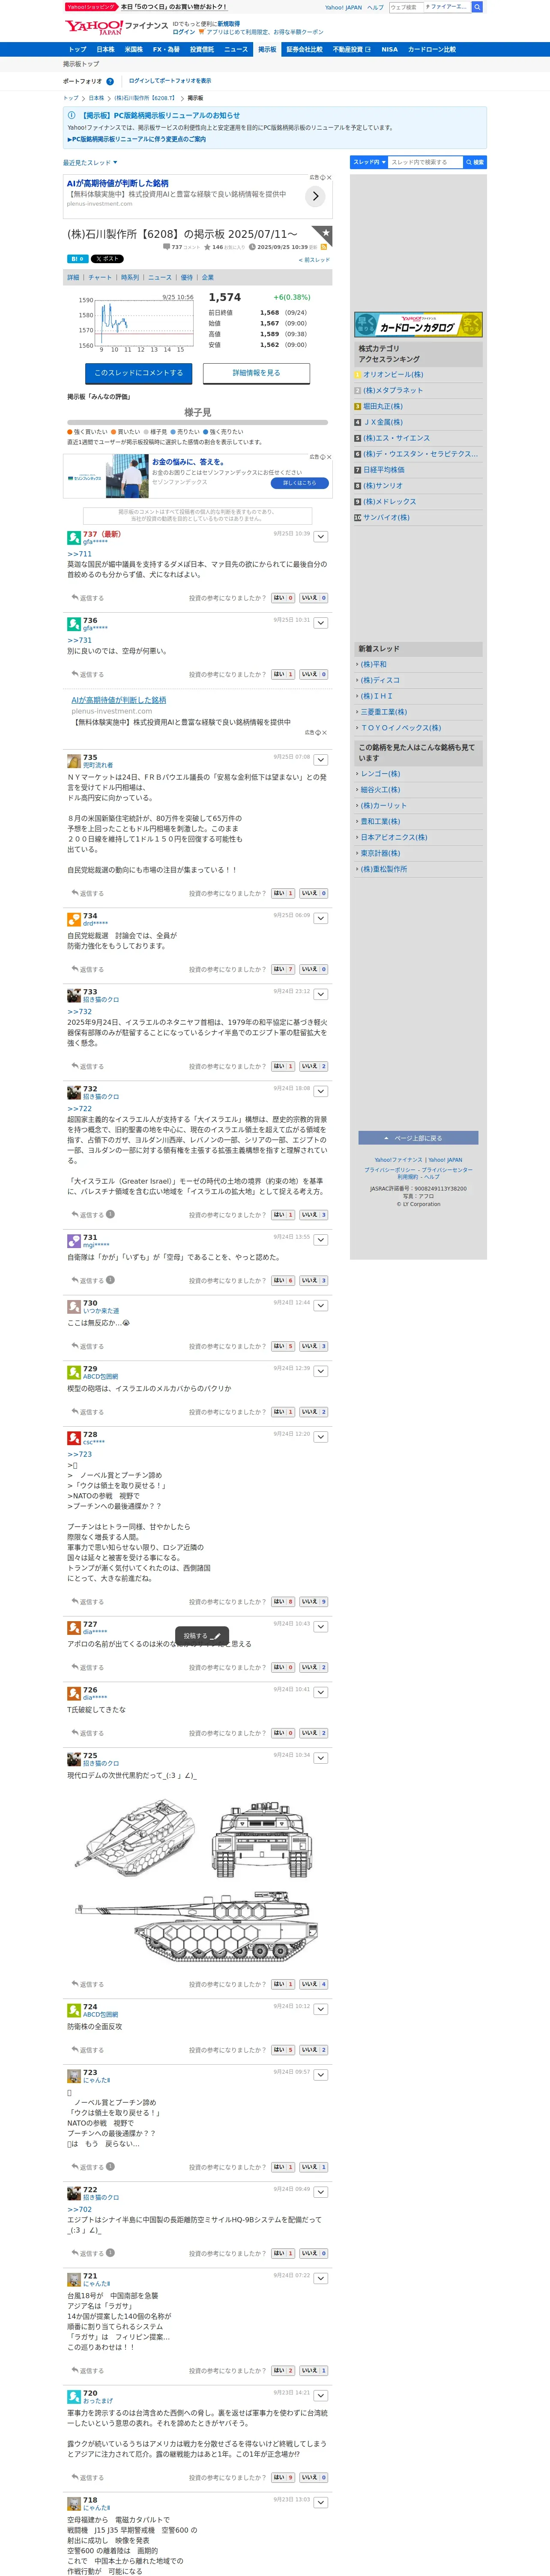
Task: Click reply arrow on post 736
Action: [75, 674]
